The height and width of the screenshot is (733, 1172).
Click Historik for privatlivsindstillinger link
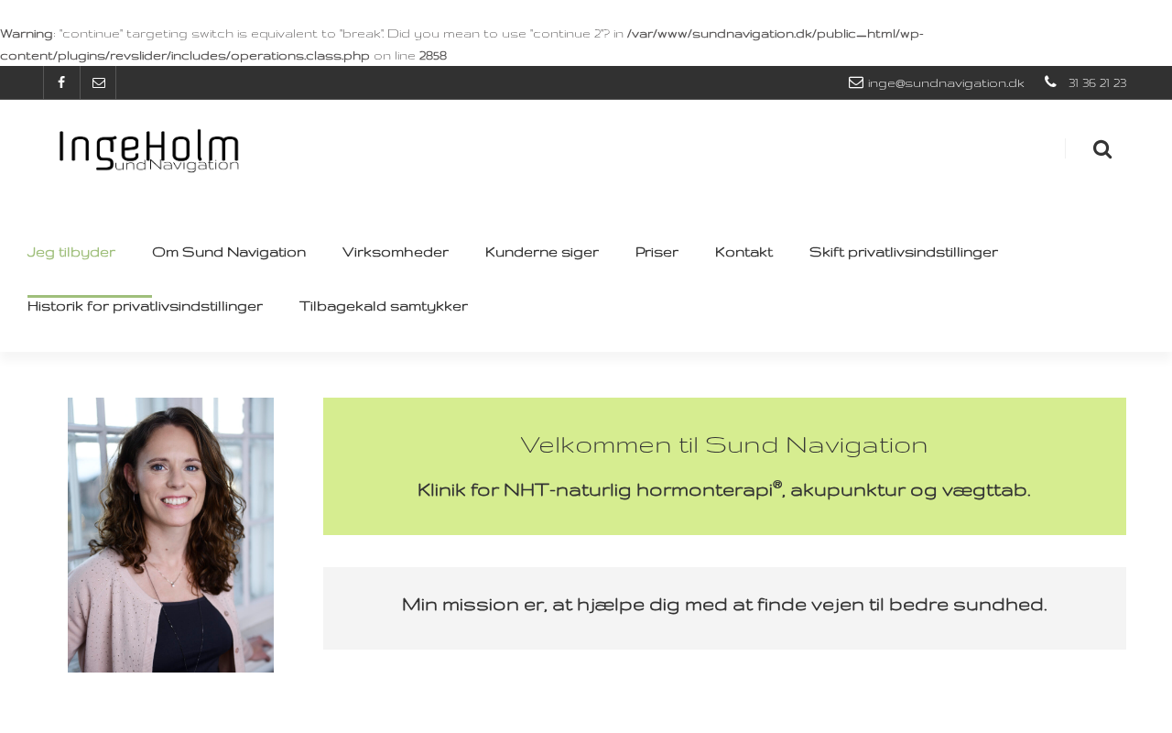(x=145, y=306)
